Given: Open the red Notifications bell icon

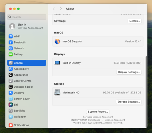Looking at the screenshot, I should pyautogui.click(x=11, y=125).
